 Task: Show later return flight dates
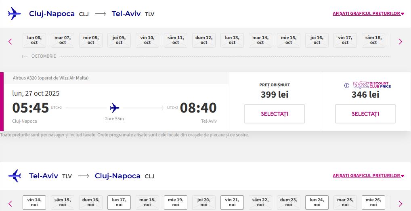tap(400, 203)
